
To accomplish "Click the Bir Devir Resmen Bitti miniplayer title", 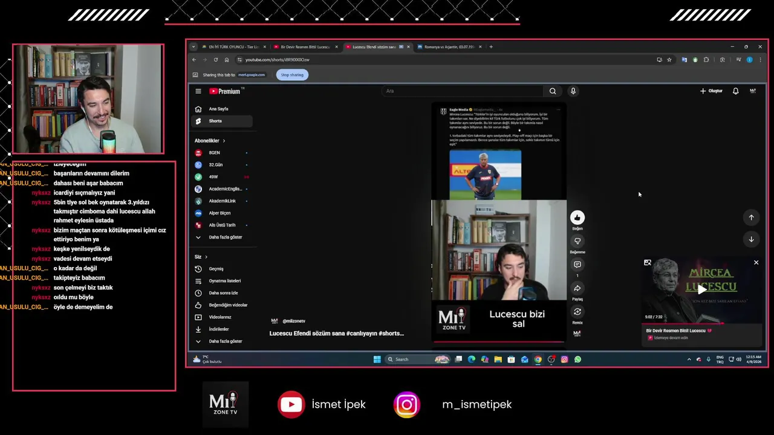I will click(x=679, y=331).
